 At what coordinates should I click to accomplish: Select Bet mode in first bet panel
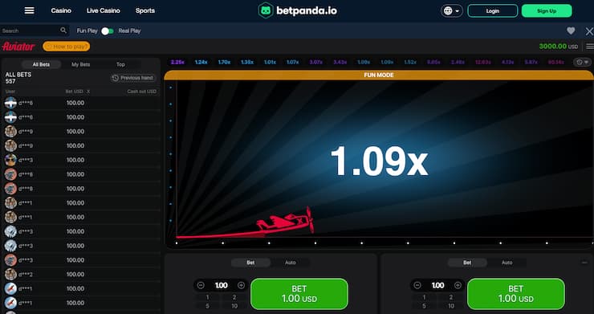[250, 263]
